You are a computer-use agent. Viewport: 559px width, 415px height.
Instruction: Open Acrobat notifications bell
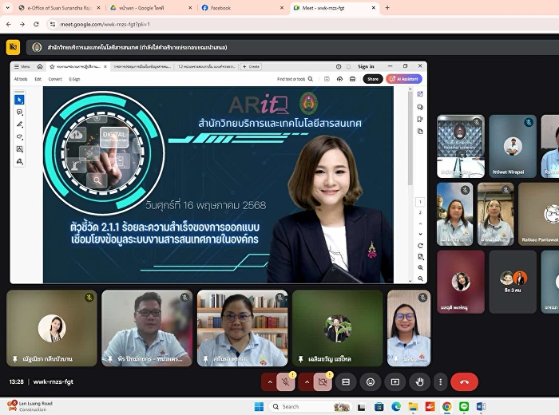coord(349,66)
